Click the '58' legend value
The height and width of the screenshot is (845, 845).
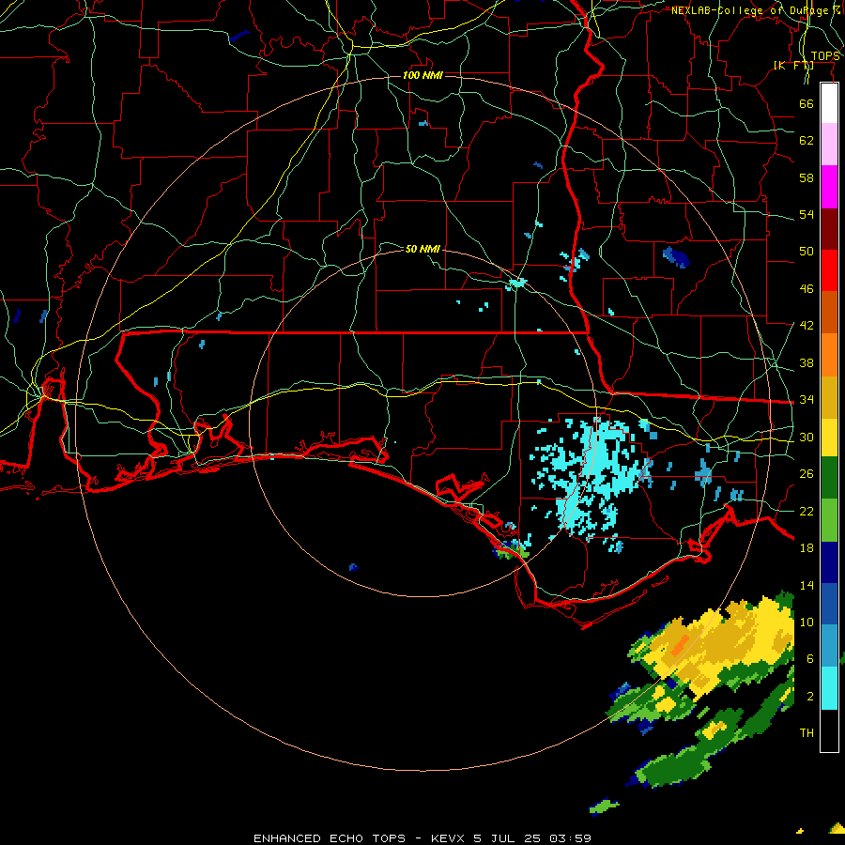pyautogui.click(x=807, y=177)
